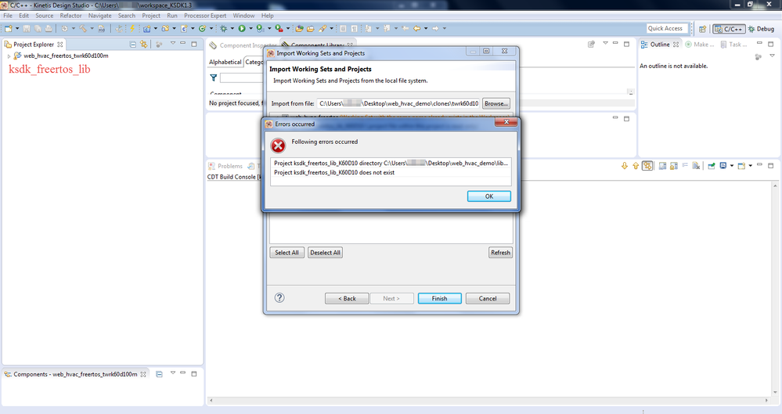This screenshot has width=782, height=414.
Task: Click the Forward navigation arrow icon
Action: 435,29
